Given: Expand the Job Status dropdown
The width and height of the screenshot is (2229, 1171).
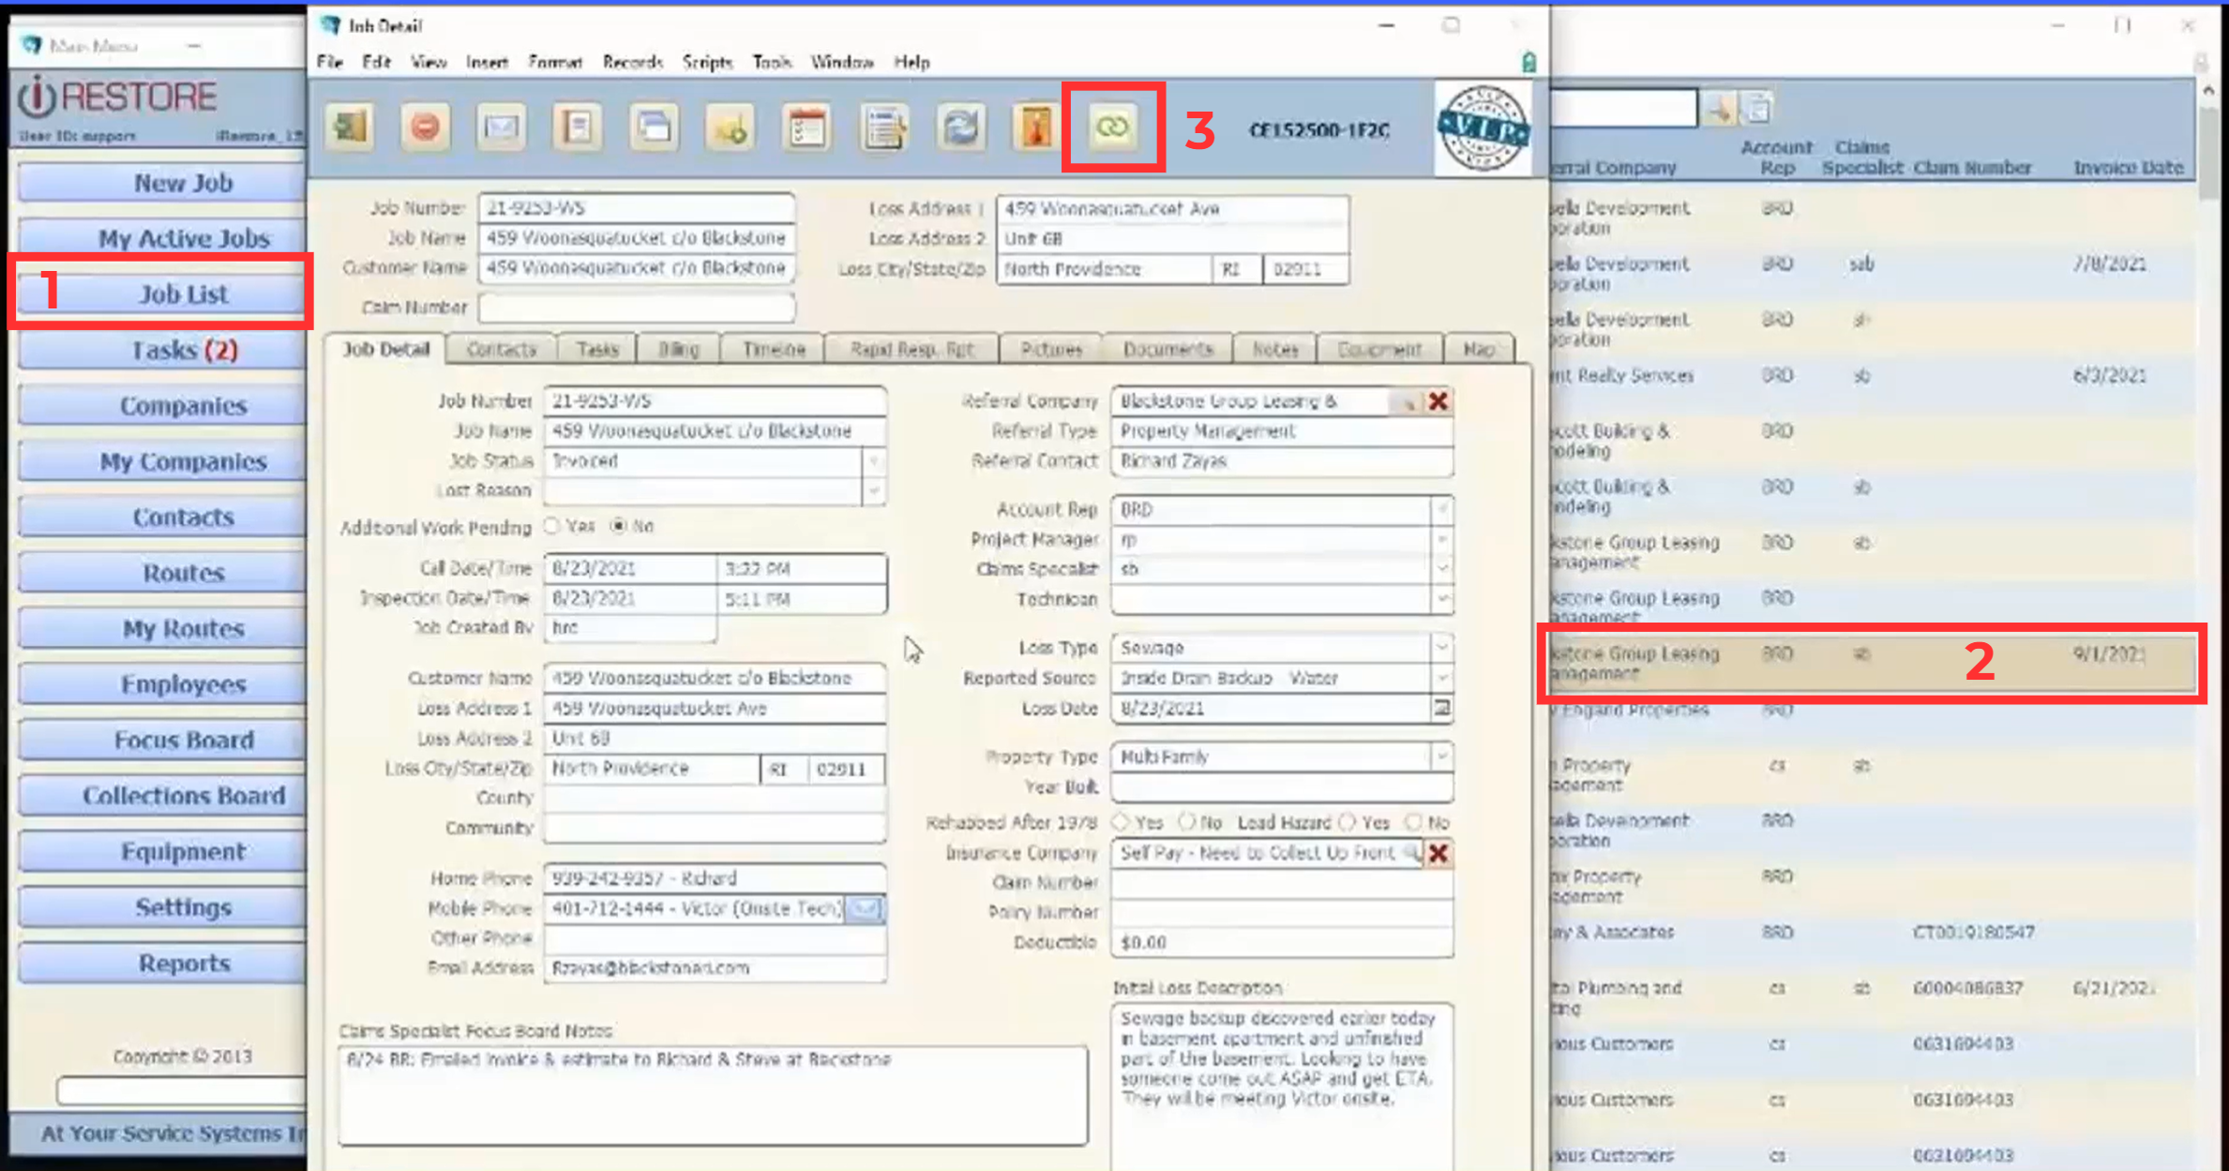Looking at the screenshot, I should point(873,461).
